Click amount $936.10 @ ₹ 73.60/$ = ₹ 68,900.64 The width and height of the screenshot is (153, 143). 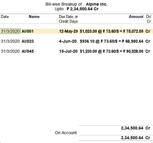(x=112, y=41)
